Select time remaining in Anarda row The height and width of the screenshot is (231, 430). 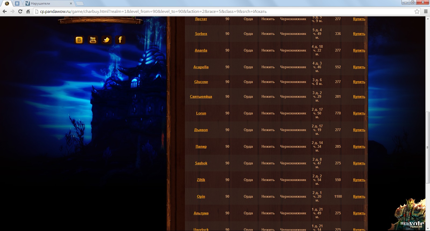coord(317,50)
